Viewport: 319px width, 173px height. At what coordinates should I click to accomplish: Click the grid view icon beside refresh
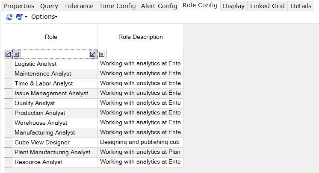19,17
